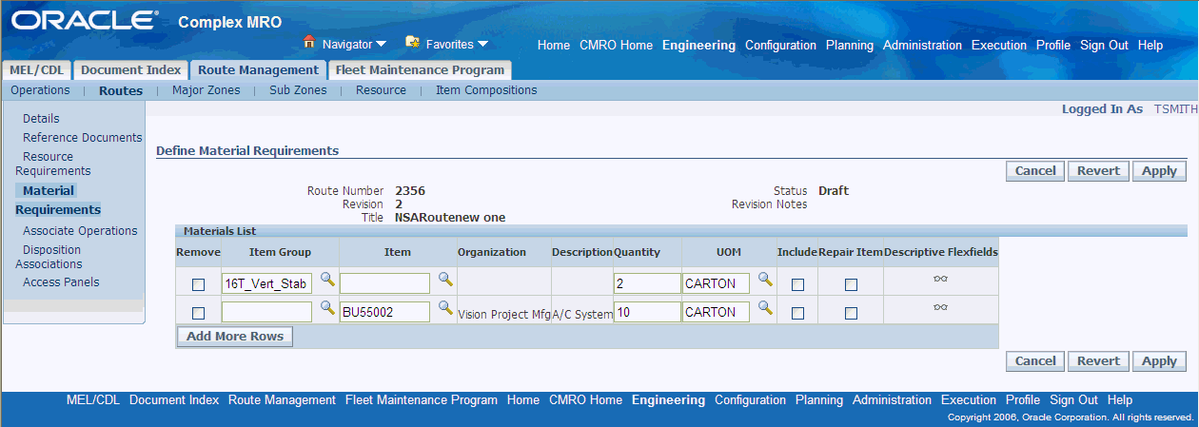
Task: Open Item Group search for 16T_Vert_Stab row
Action: pos(327,280)
